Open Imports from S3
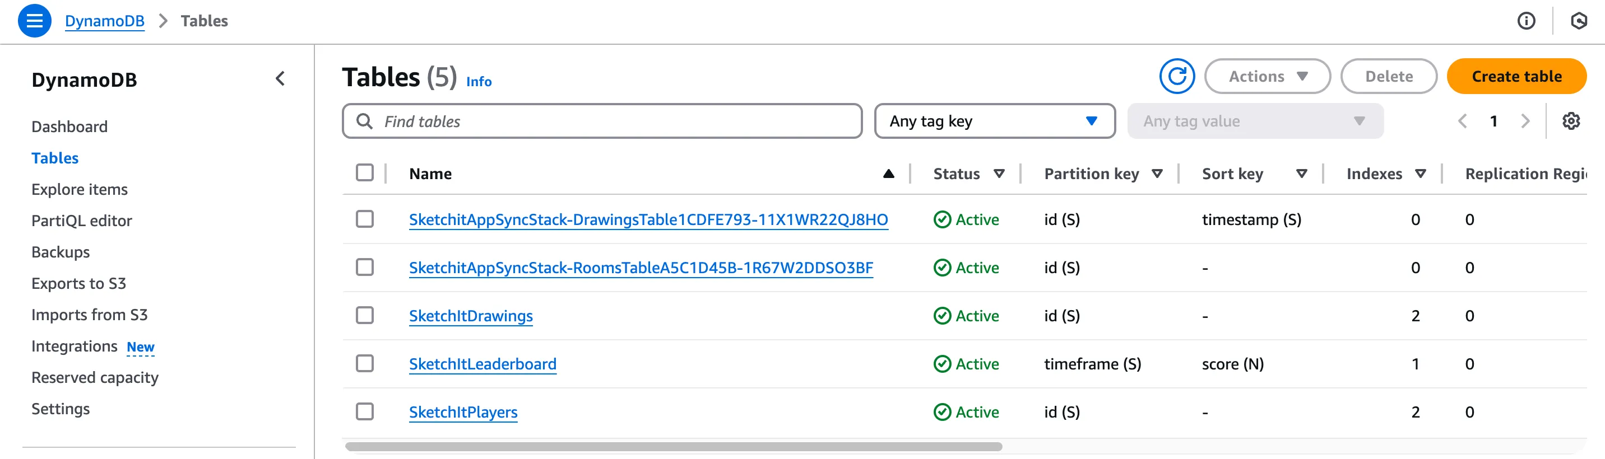 click(89, 315)
